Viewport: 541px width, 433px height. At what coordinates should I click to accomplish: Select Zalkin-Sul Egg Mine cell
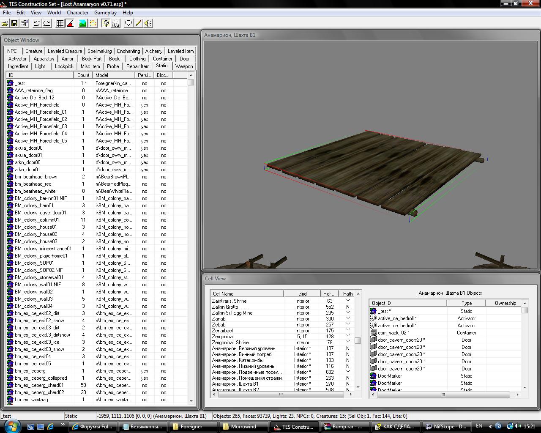pos(232,313)
